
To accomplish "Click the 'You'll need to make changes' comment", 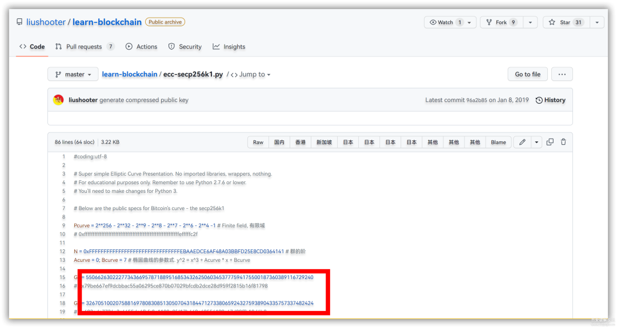I will (126, 191).
